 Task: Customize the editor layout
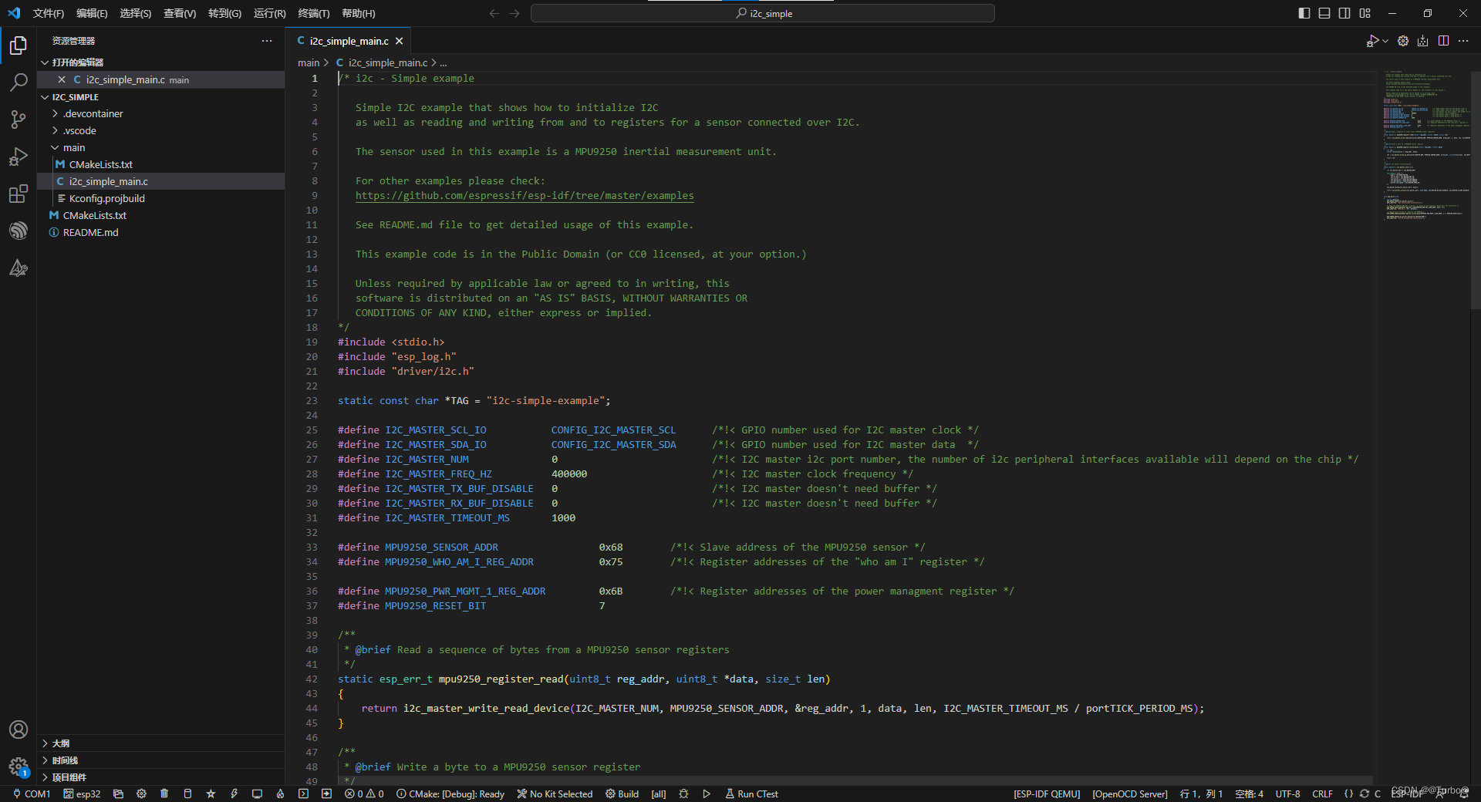coord(1365,13)
